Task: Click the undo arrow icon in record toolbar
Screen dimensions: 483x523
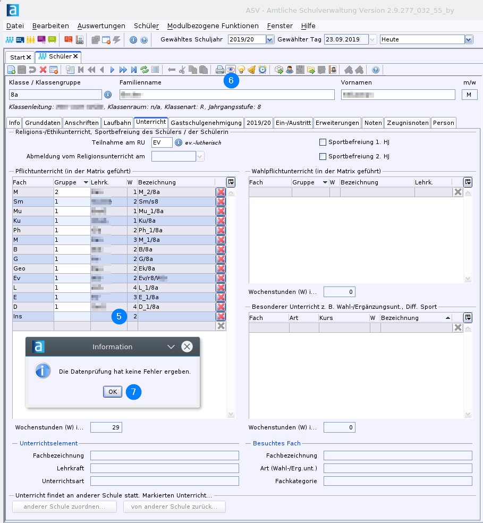Action: (x=32, y=70)
